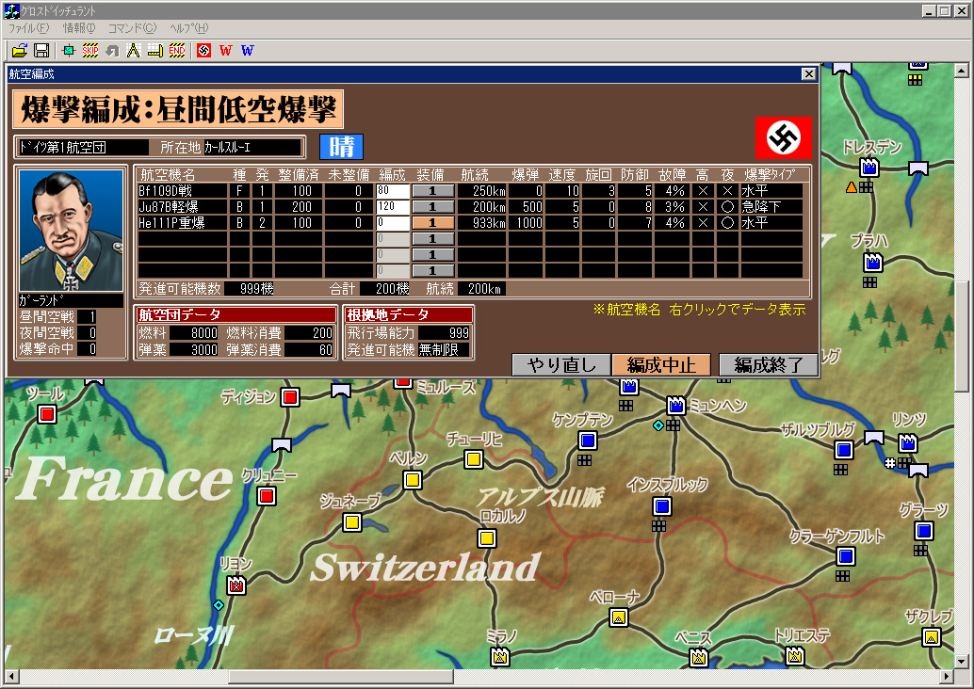The width and height of the screenshot is (974, 689).
Task: Click the やり直し redo button
Action: point(561,364)
